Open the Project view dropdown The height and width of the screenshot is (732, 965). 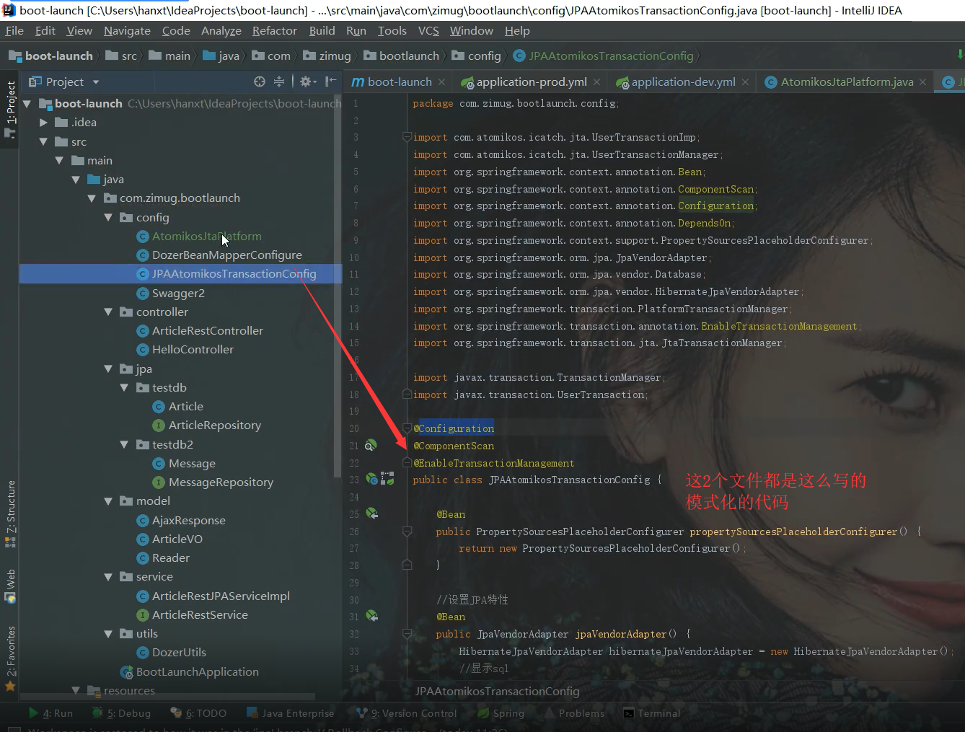[96, 82]
